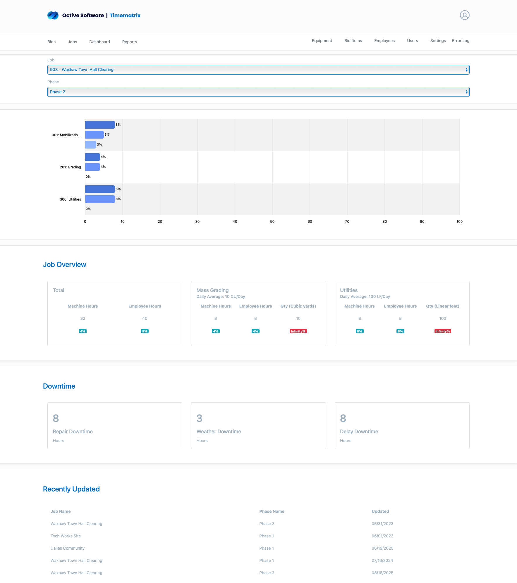Screen dimensions: 517x583
Task: Navigate to Equipment settings
Action: tap(322, 41)
